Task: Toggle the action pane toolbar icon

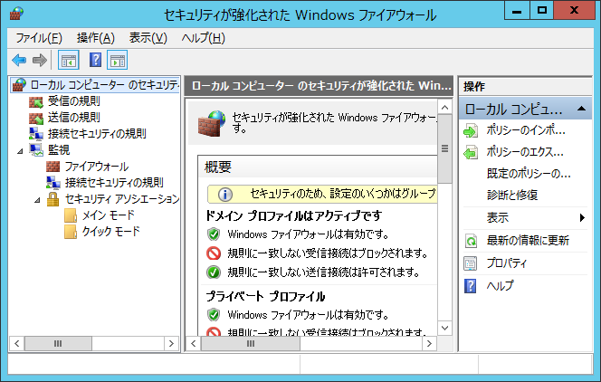Action: [118, 60]
